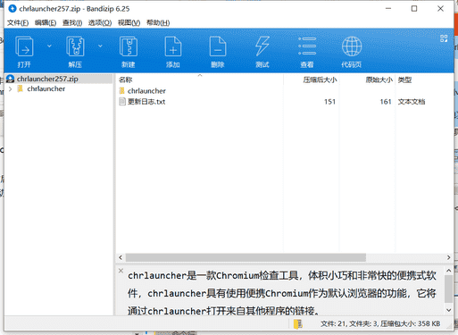Open the View (视图) menu
The height and width of the screenshot is (335, 458).
click(129, 22)
